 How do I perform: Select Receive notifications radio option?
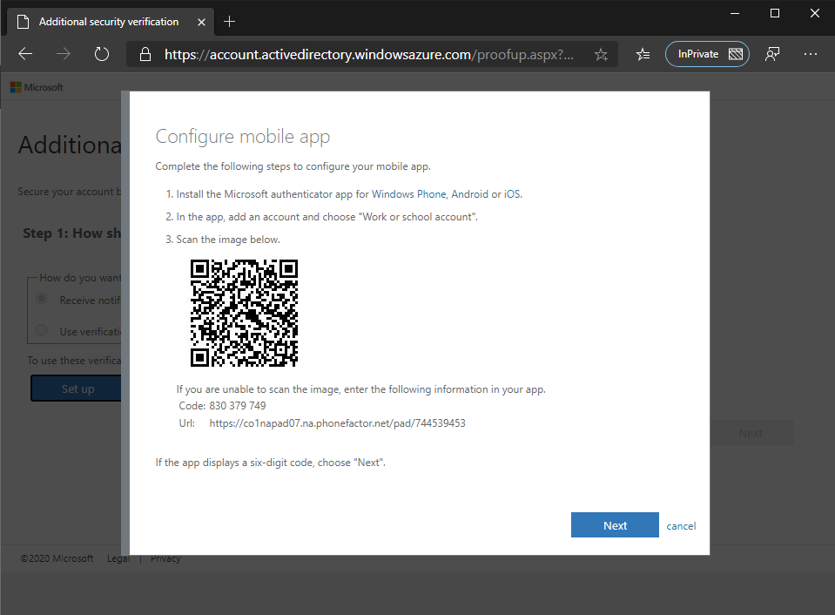(x=42, y=299)
